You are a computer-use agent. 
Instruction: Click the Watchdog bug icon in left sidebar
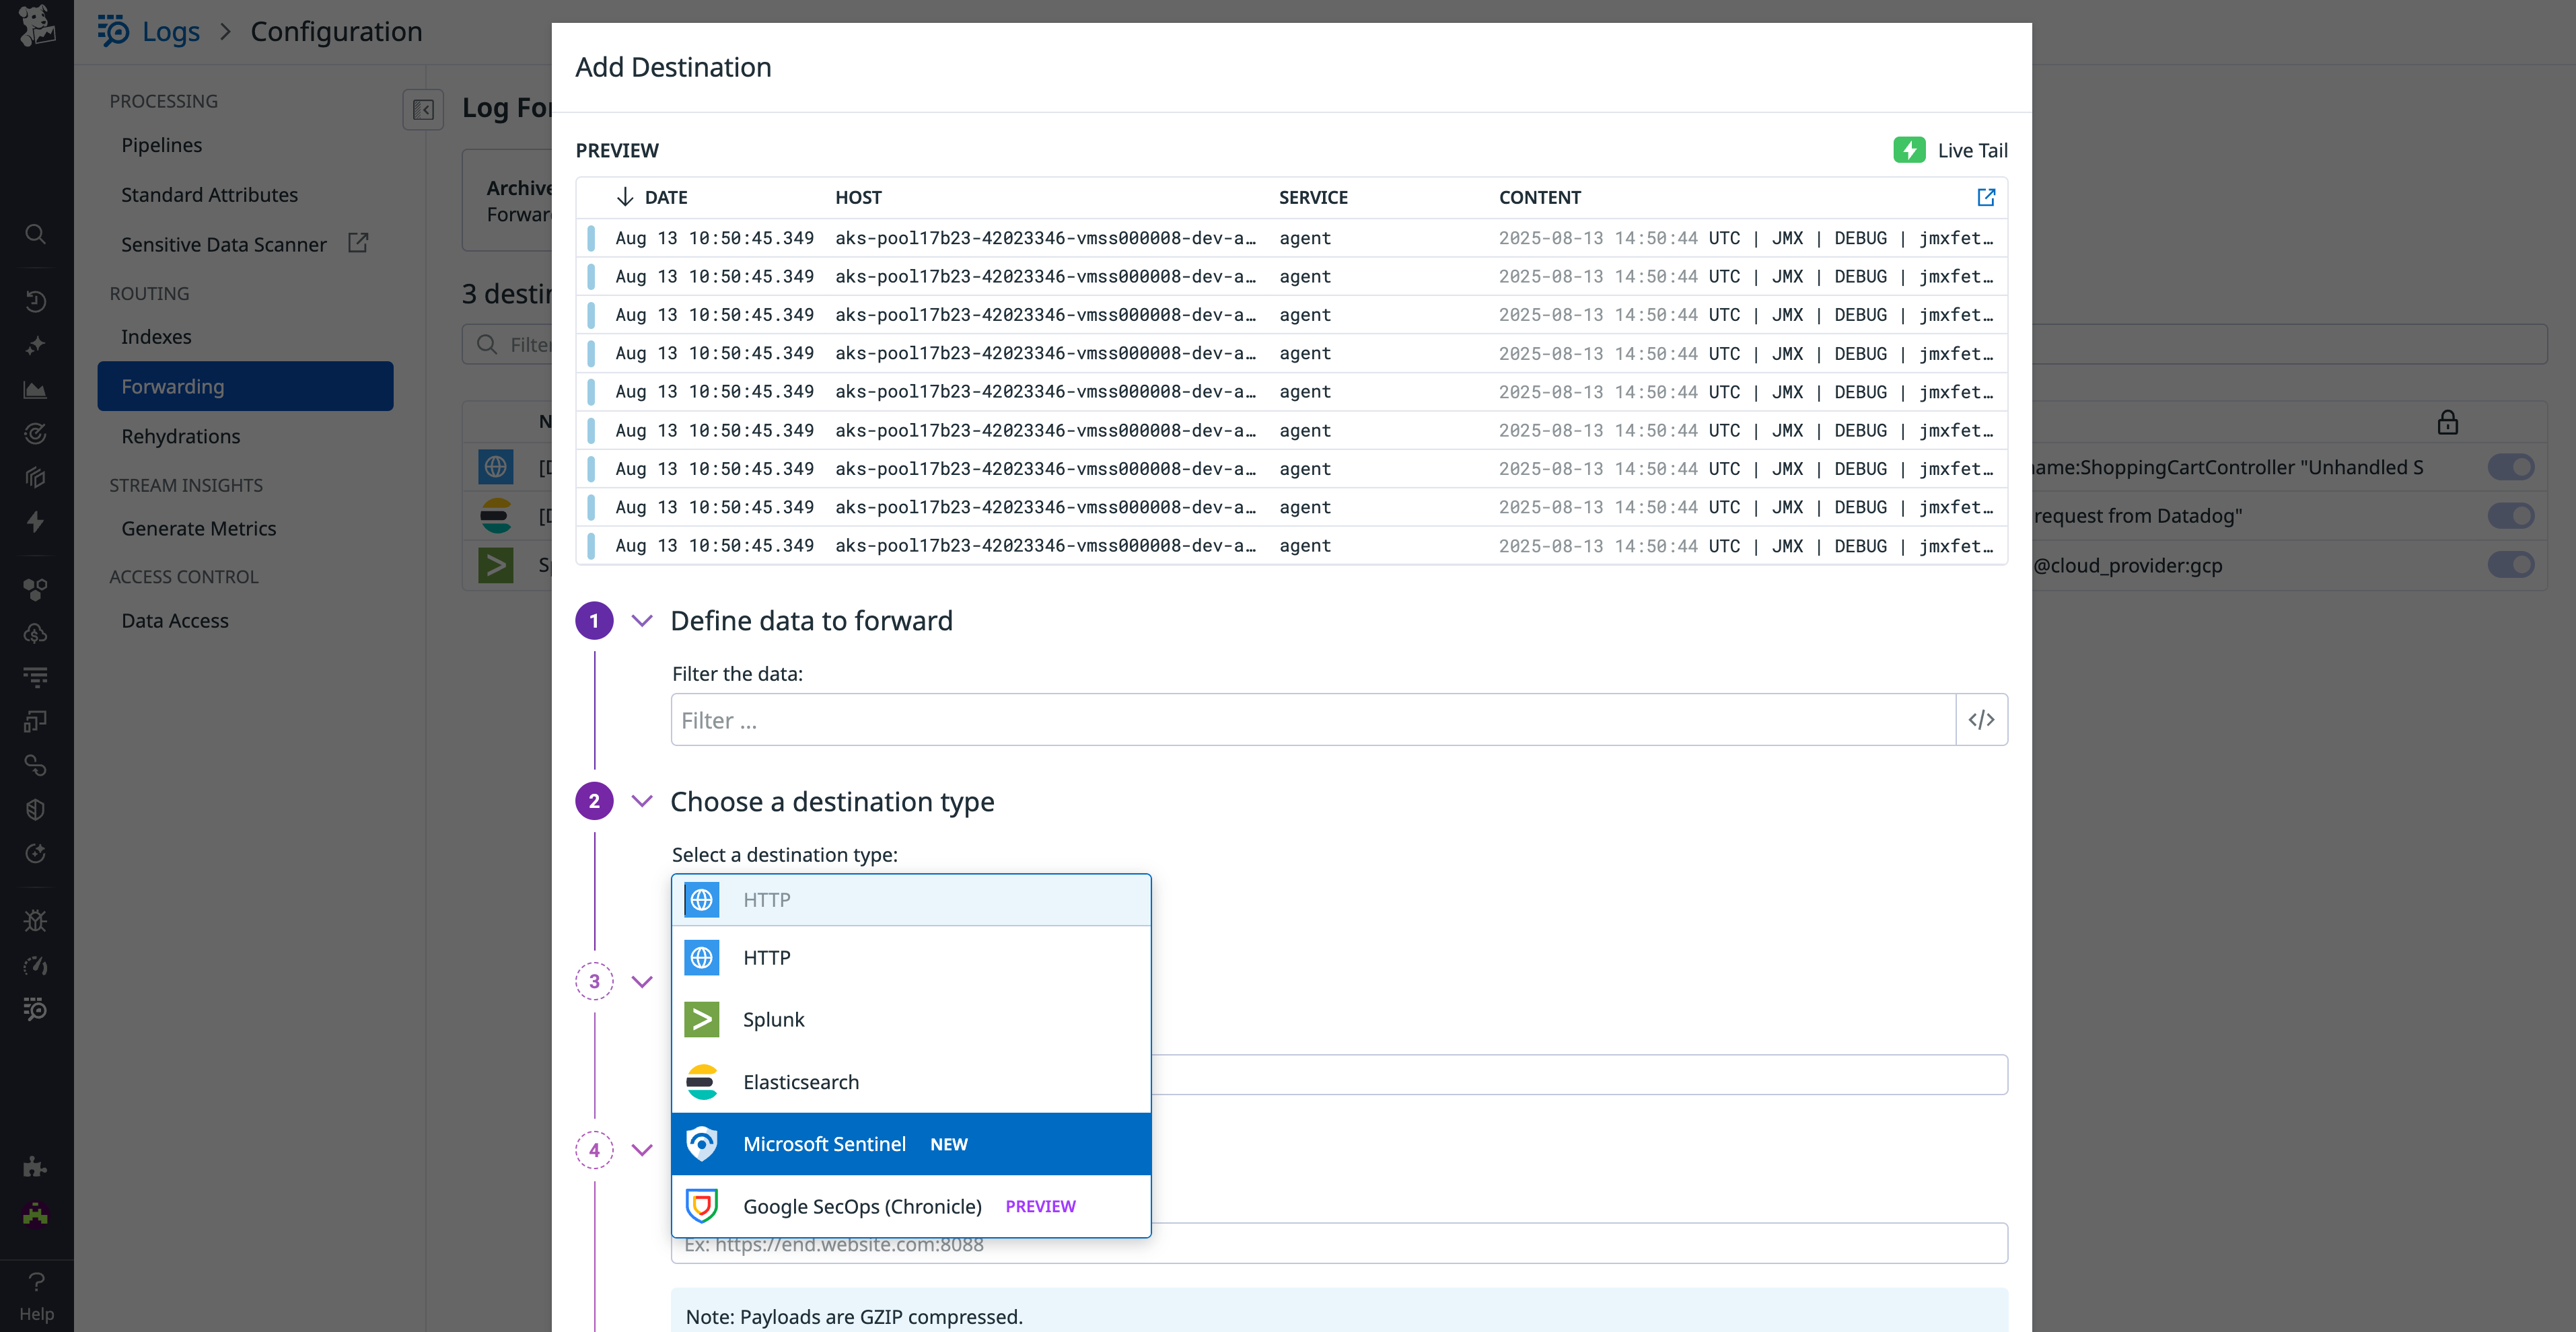point(35,920)
